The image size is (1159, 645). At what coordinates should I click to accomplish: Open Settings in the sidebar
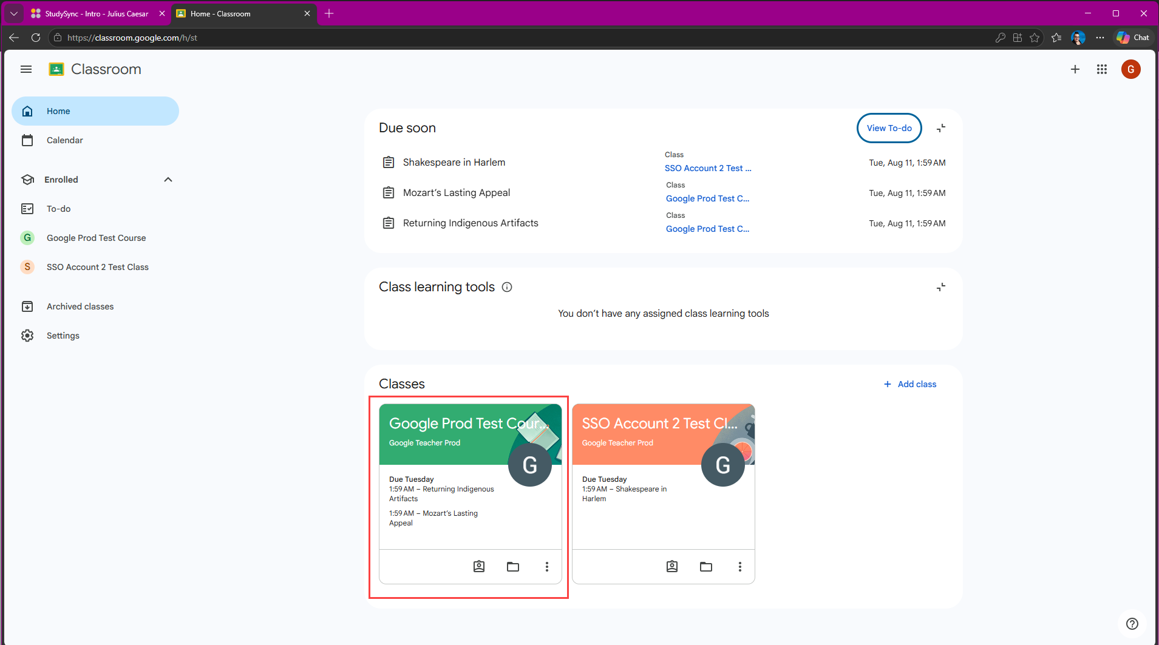pos(95,336)
